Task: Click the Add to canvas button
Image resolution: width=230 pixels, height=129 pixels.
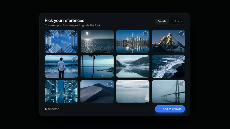Action: coord(170,109)
